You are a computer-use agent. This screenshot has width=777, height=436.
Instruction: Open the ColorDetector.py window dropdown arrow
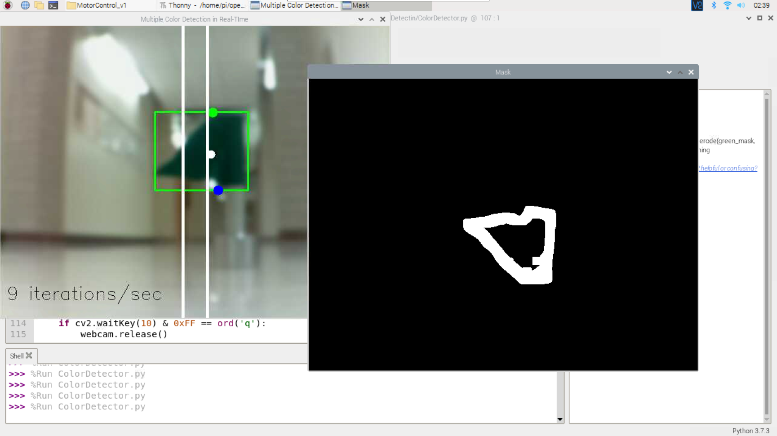click(748, 18)
